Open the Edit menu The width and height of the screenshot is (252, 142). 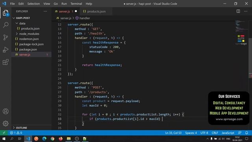coord(21,4)
